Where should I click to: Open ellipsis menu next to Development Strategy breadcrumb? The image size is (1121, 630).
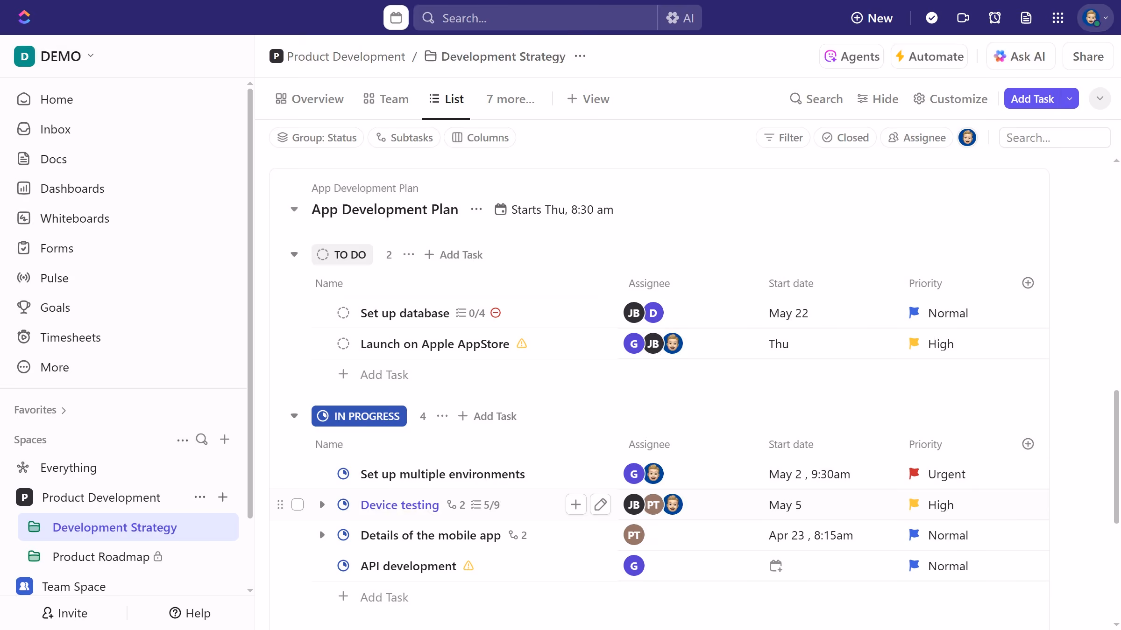[580, 56]
